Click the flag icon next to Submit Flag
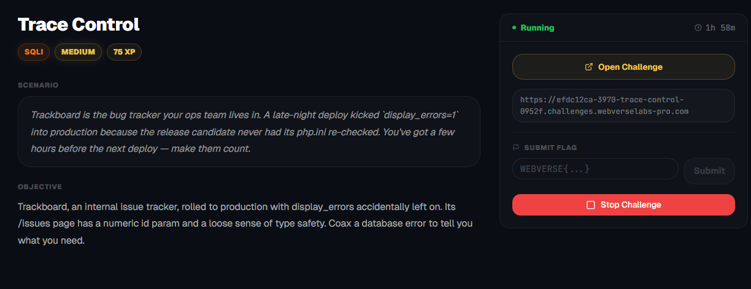The height and width of the screenshot is (289, 751). point(515,148)
